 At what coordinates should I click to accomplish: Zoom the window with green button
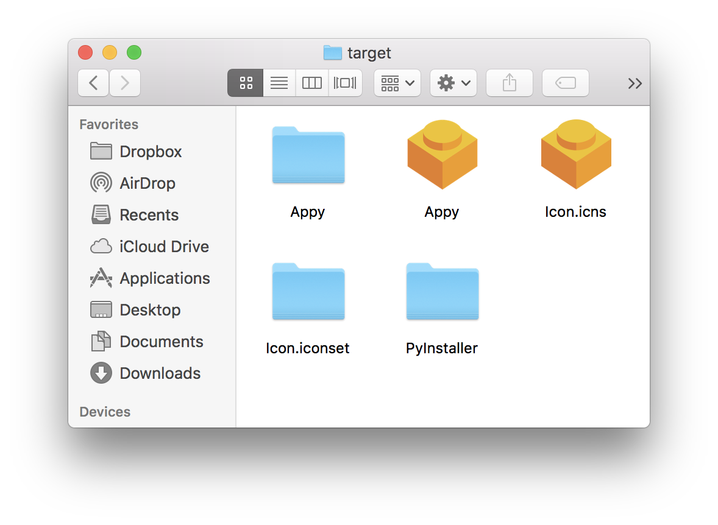click(134, 52)
